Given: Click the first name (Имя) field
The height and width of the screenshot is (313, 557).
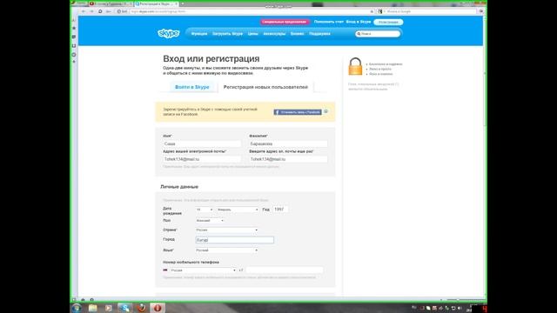Looking at the screenshot, I should (202, 143).
